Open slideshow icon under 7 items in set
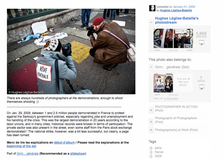Viewport: 223px width, 159px height. tap(202, 87)
